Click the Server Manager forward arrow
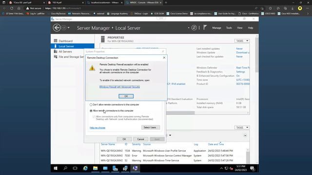 pos(64,28)
